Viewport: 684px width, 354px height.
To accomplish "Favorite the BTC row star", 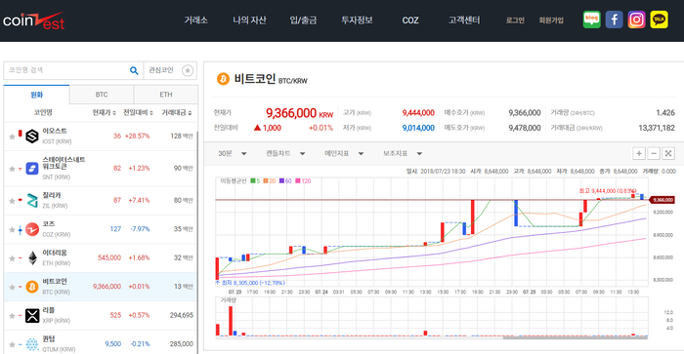I will point(12,287).
